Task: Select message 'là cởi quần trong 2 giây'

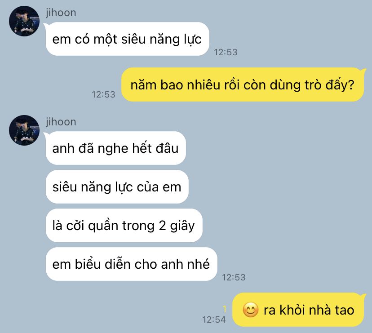Action: pyautogui.click(x=124, y=226)
